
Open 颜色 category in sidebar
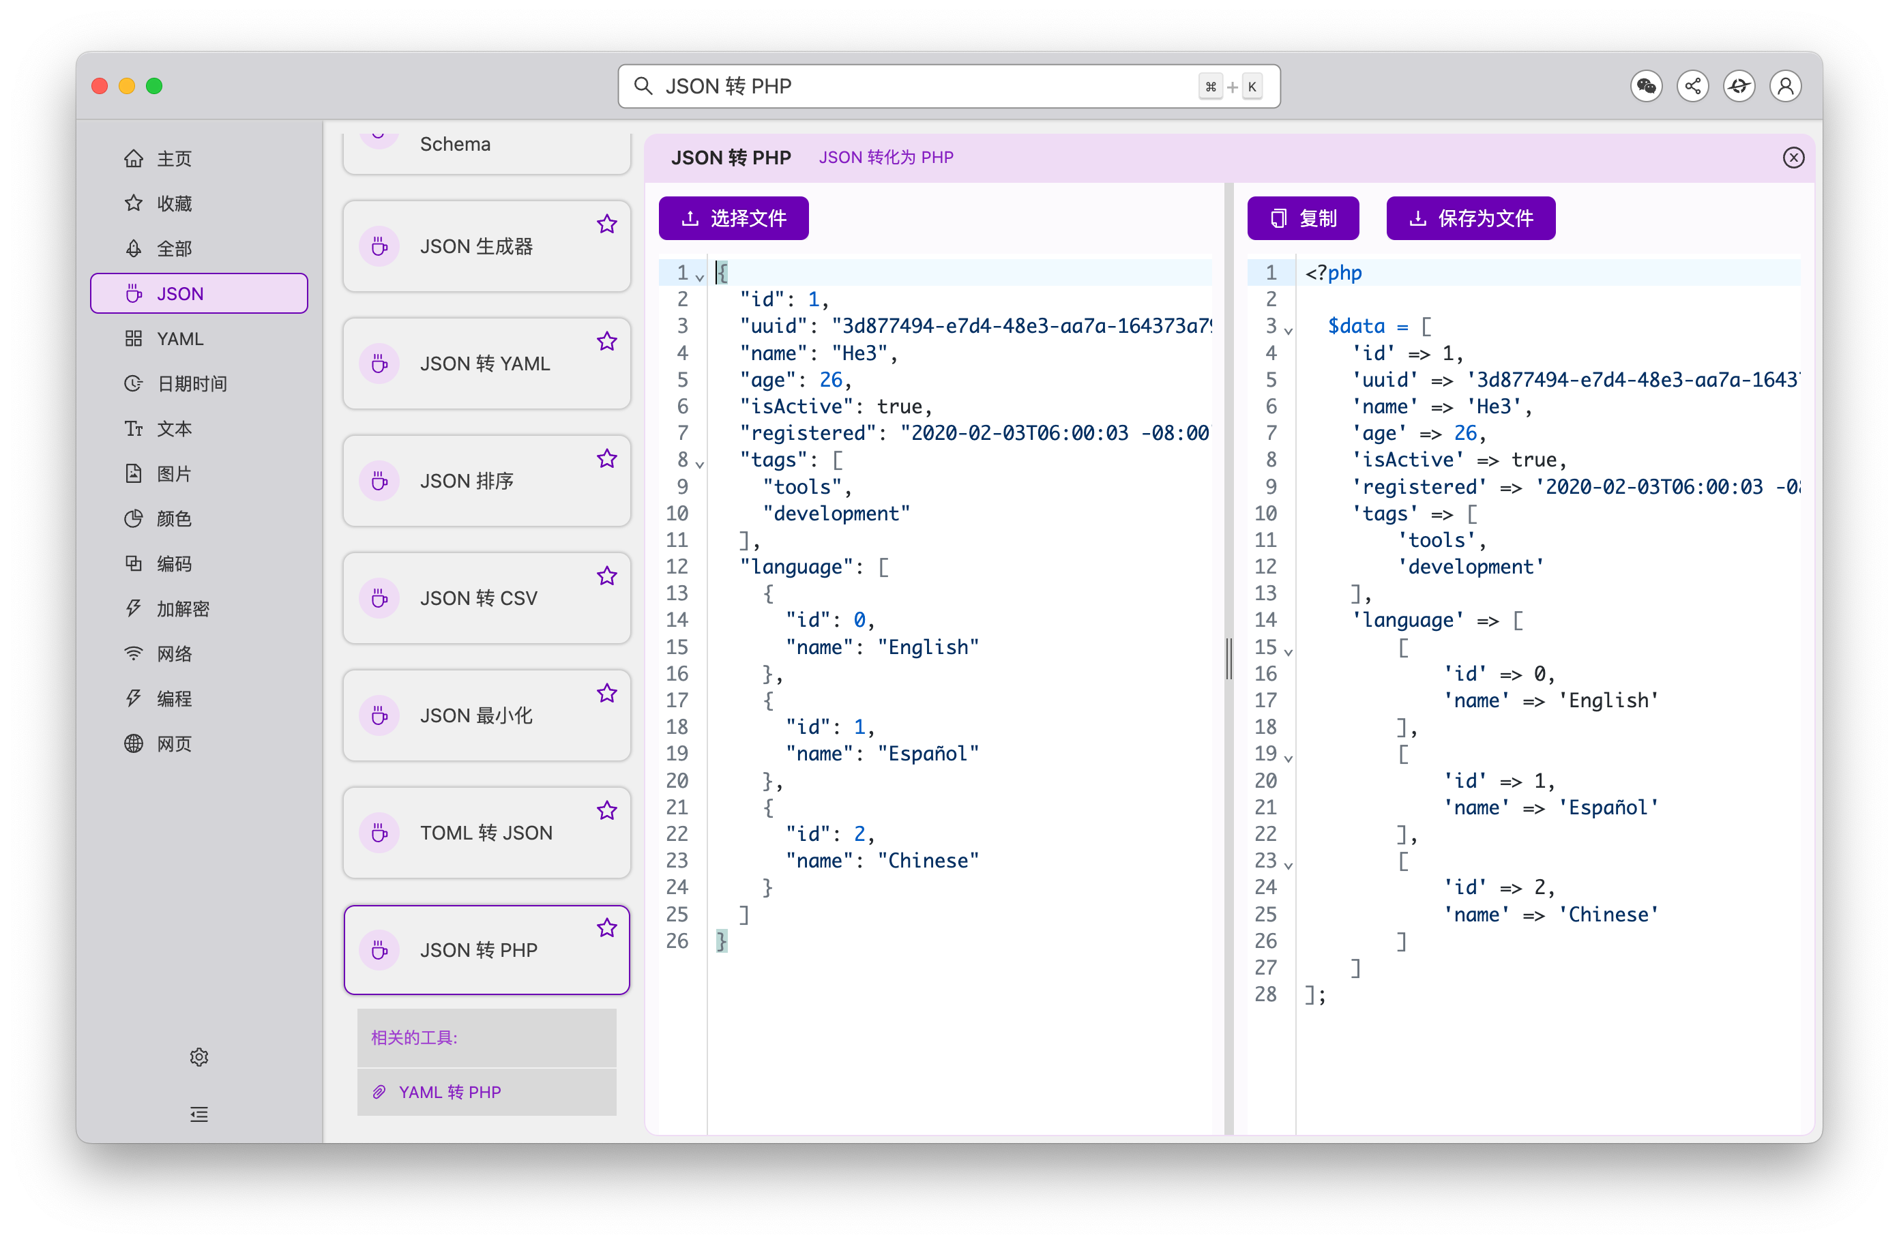(x=198, y=518)
